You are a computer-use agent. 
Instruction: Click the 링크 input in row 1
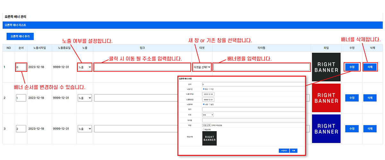tap(142, 67)
